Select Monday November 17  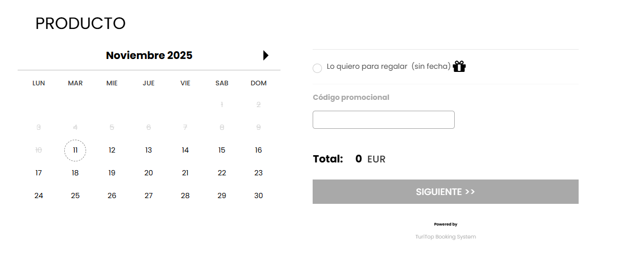coord(38,173)
